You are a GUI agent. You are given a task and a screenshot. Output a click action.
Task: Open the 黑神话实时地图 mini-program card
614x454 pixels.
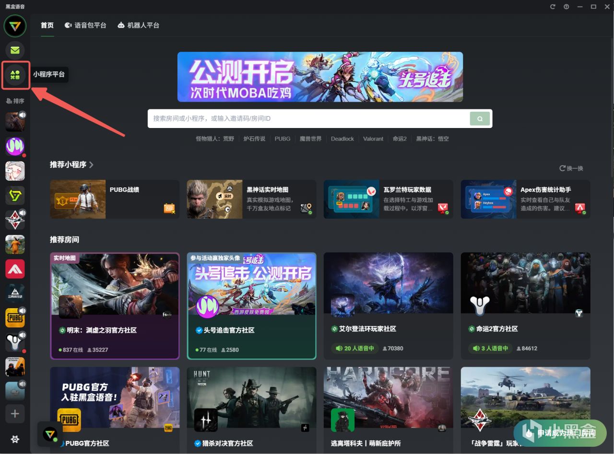[251, 199]
